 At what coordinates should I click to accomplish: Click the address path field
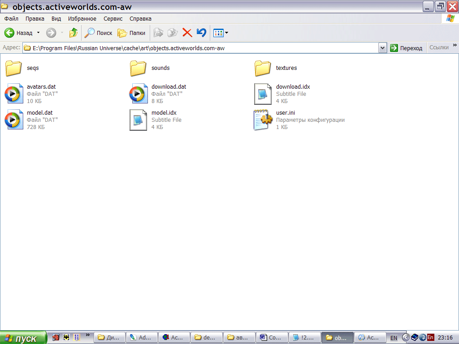[x=200, y=48]
